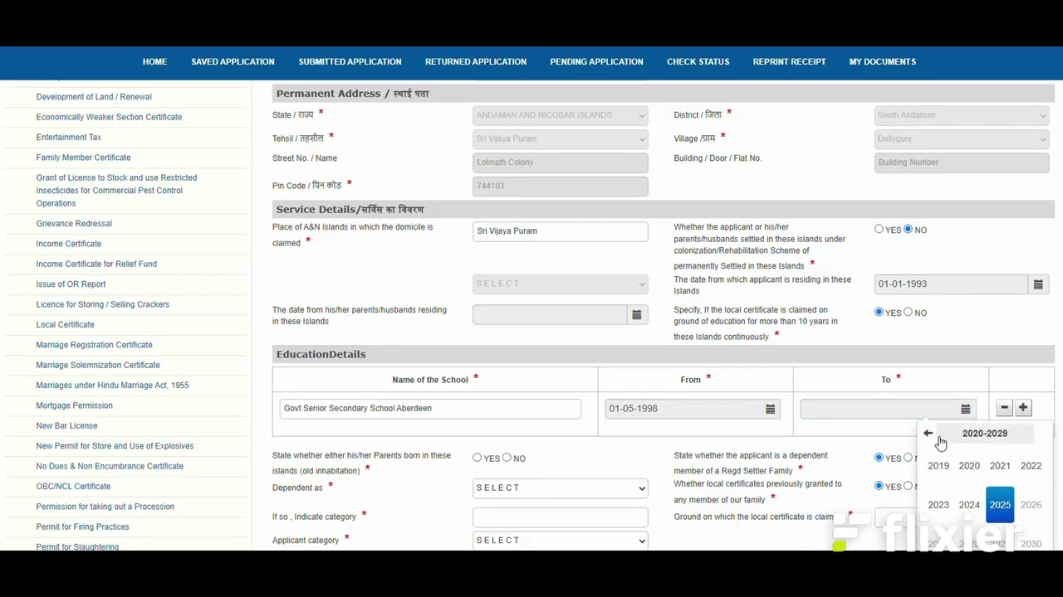Add education row with plus button

point(1023,408)
